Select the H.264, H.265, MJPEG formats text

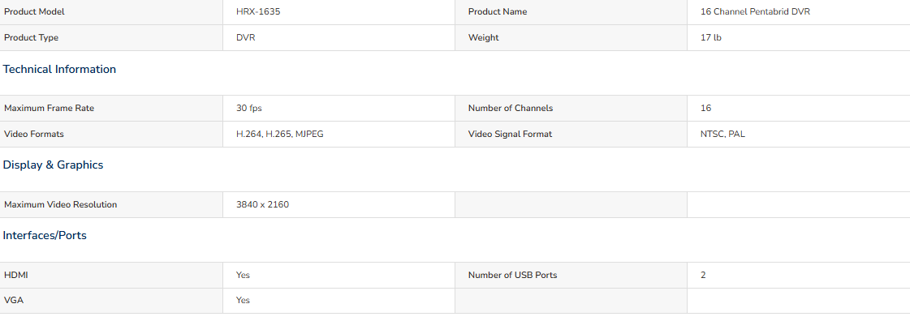point(280,135)
